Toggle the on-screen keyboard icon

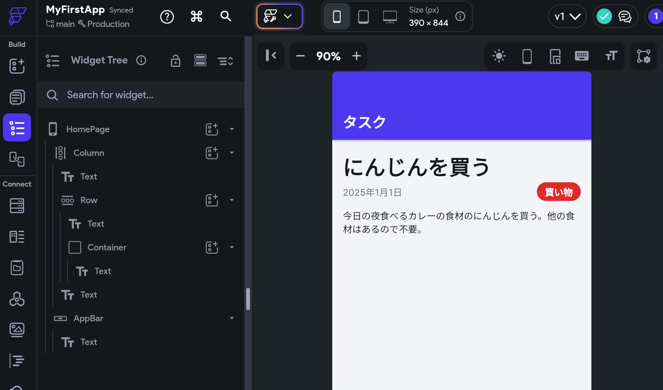[x=582, y=56]
